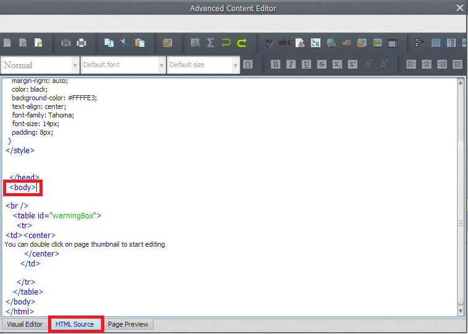Insert a formula with the Sigma icon
The image size is (468, 334).
[211, 43]
